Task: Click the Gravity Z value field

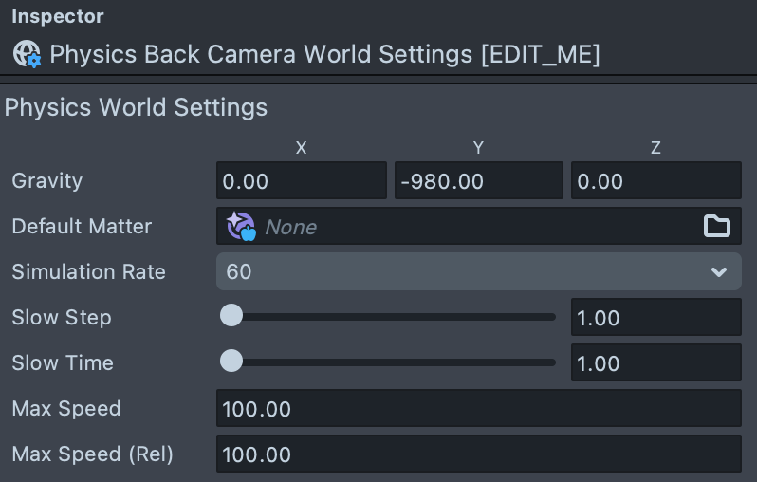Action: [655, 181]
